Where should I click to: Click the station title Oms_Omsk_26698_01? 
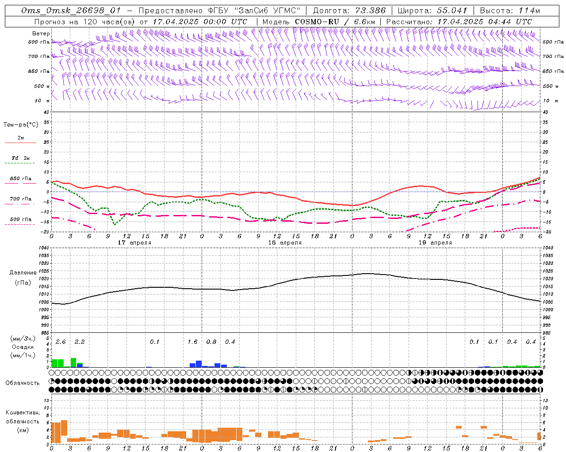[70, 11]
